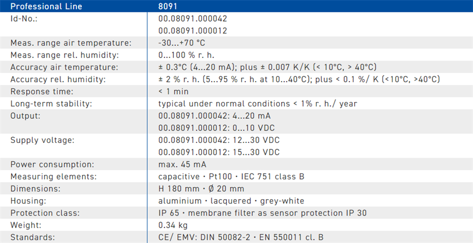The width and height of the screenshot is (473, 243).
Task: Click the '12...30 VDC' supply voltage line
Action: point(219,140)
